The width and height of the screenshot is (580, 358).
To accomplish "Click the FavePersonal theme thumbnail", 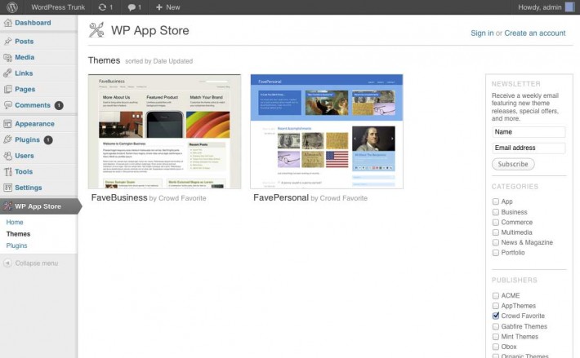I will pos(327,131).
